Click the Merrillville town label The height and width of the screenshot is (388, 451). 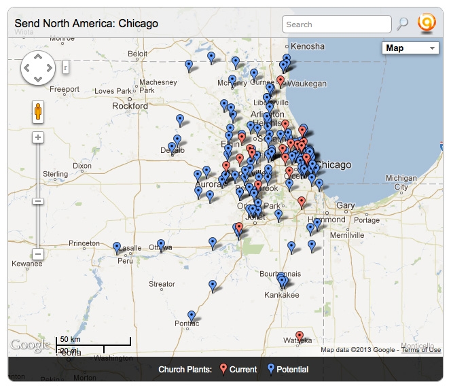[x=347, y=235]
